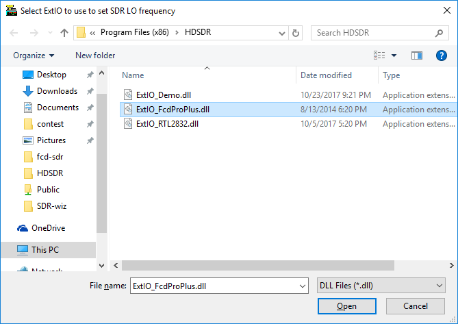Click the HDSDR app icon in title bar

pos(11,10)
